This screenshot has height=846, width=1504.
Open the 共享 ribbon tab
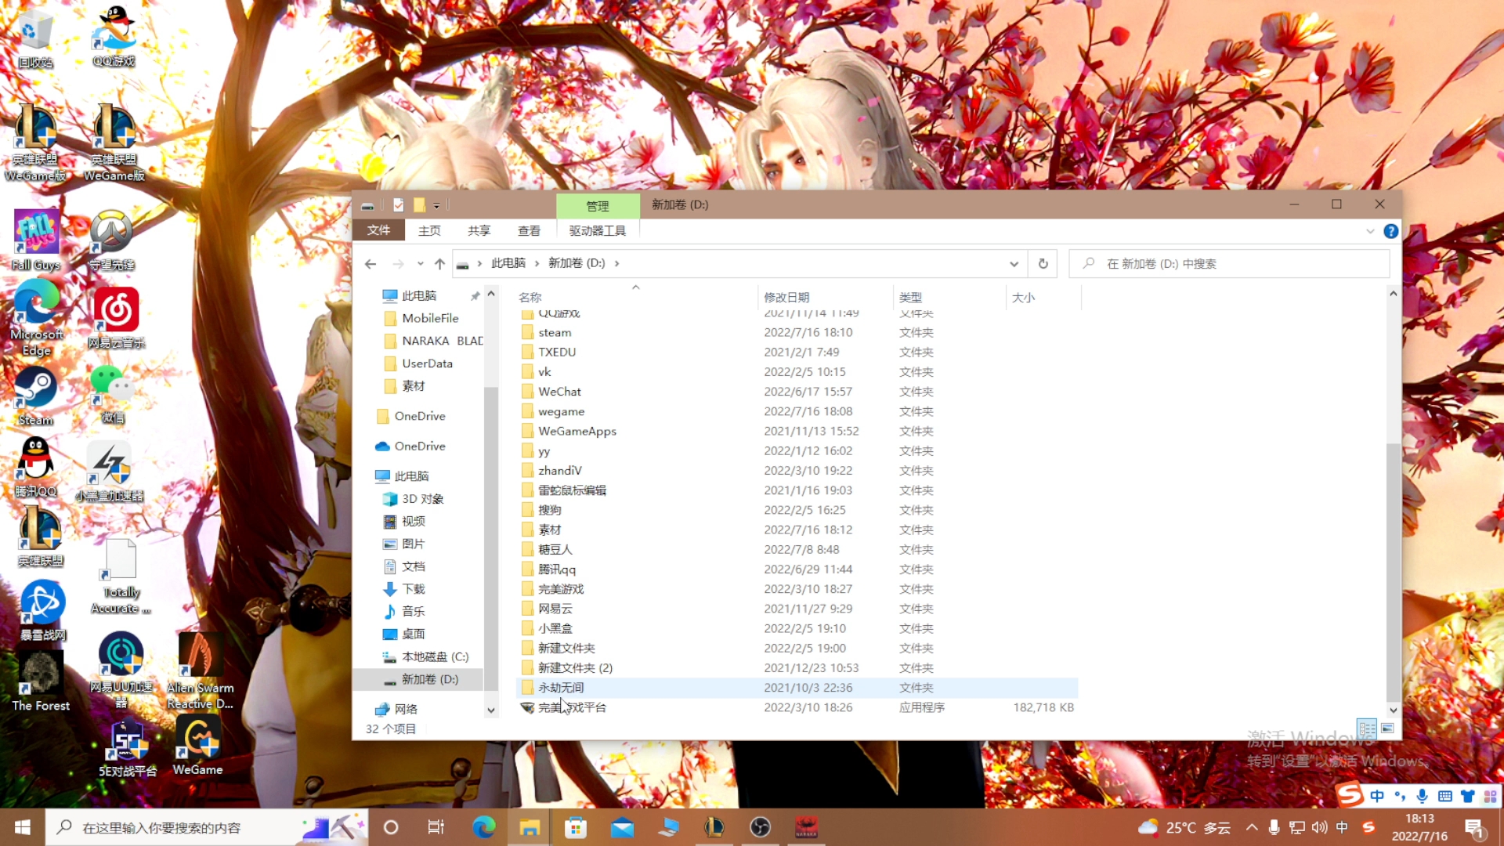[479, 230]
